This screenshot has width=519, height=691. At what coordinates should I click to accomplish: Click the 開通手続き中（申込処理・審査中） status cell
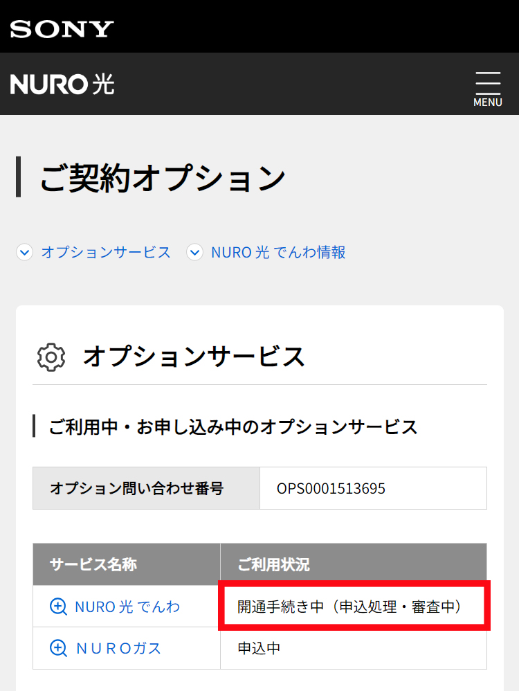point(354,606)
